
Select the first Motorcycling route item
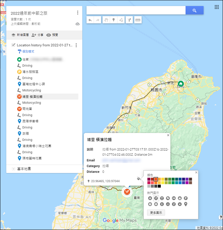47,90
